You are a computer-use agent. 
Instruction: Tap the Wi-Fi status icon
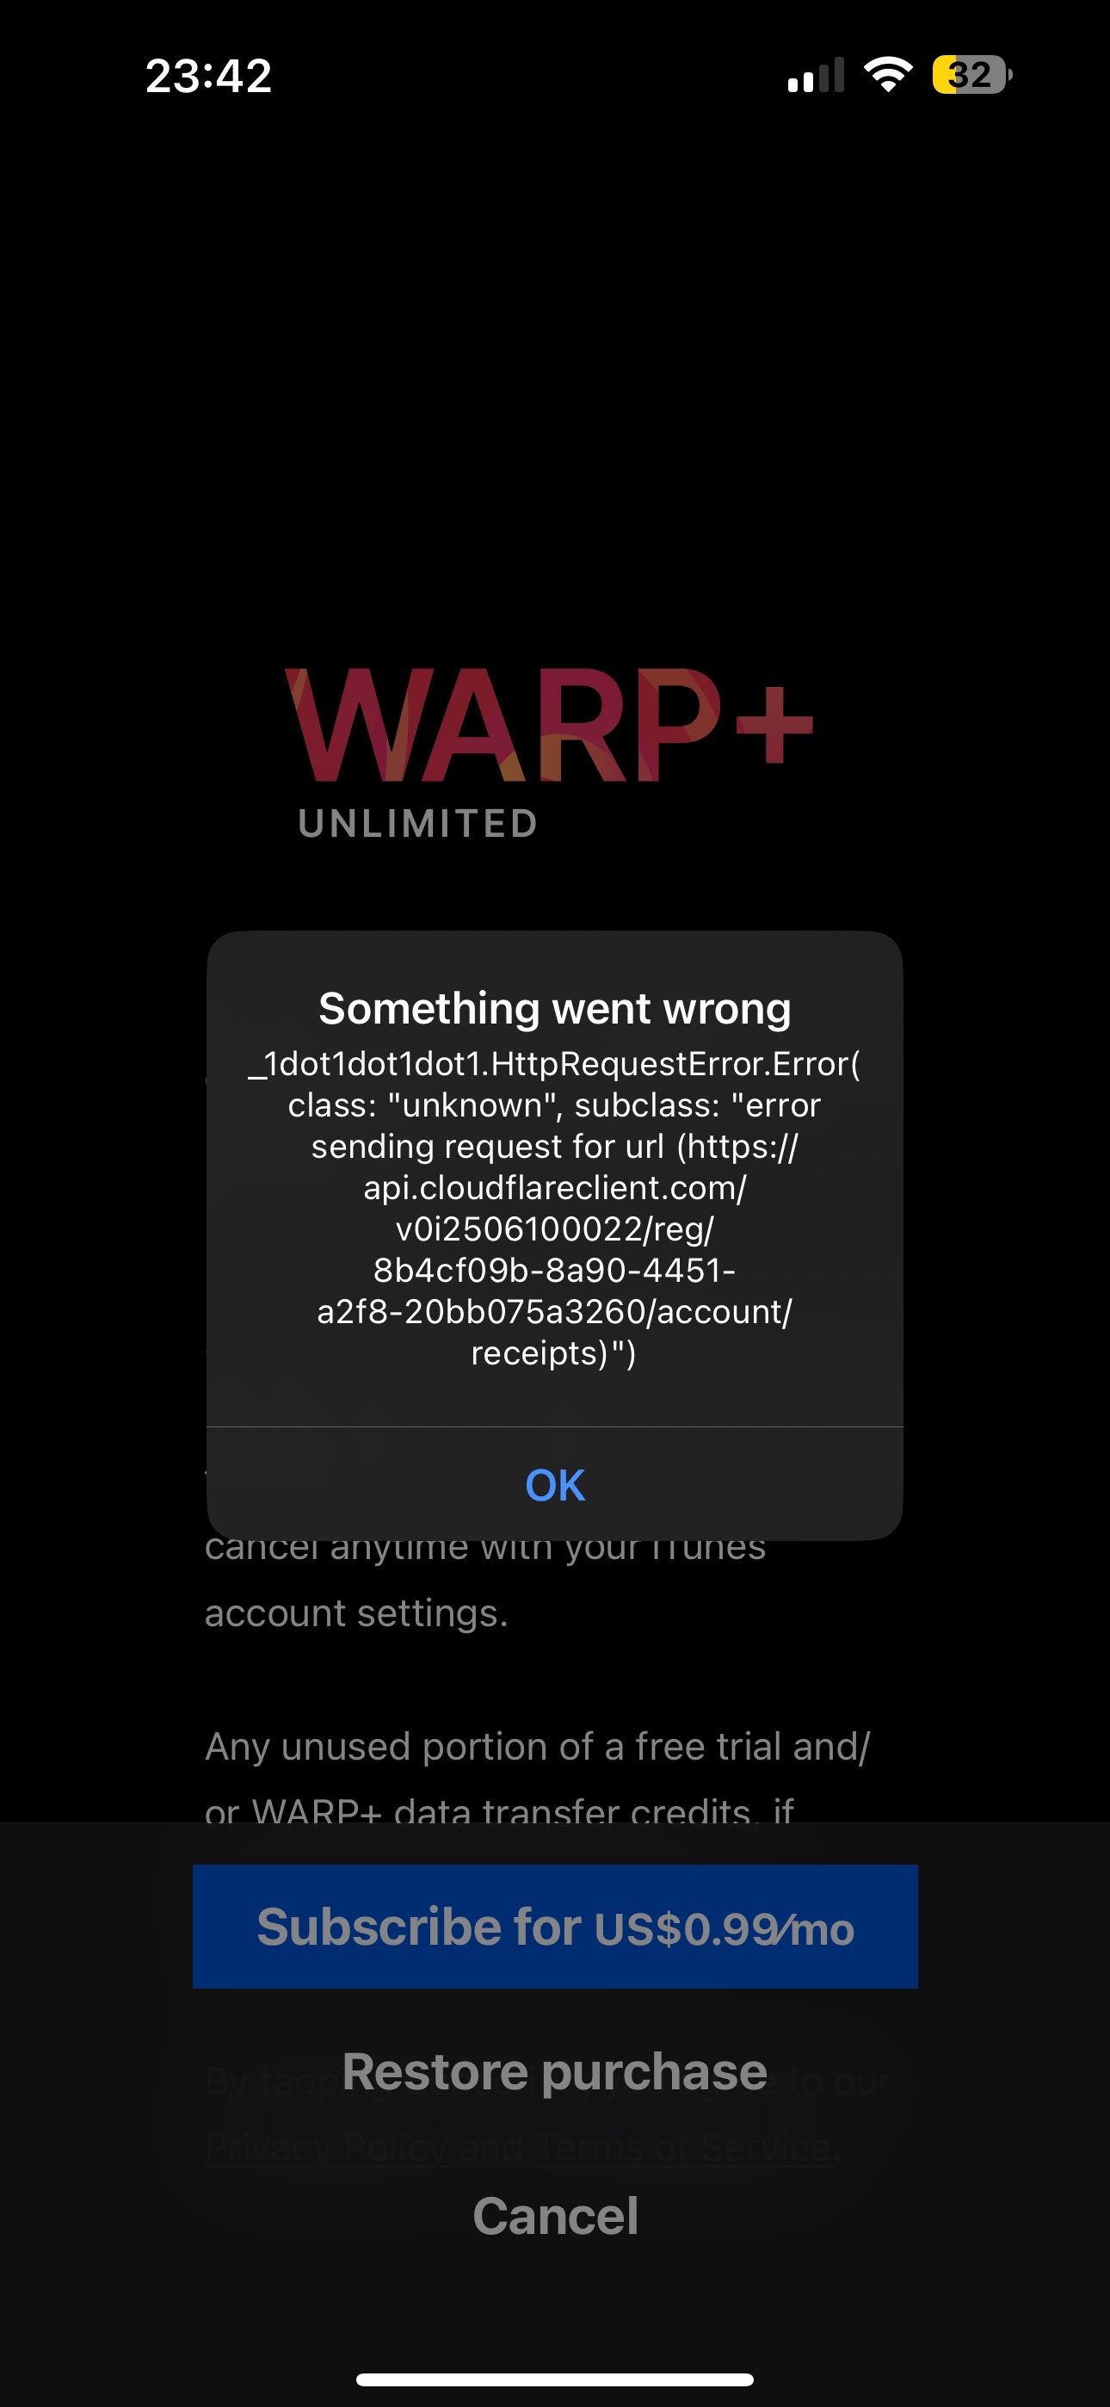click(888, 74)
